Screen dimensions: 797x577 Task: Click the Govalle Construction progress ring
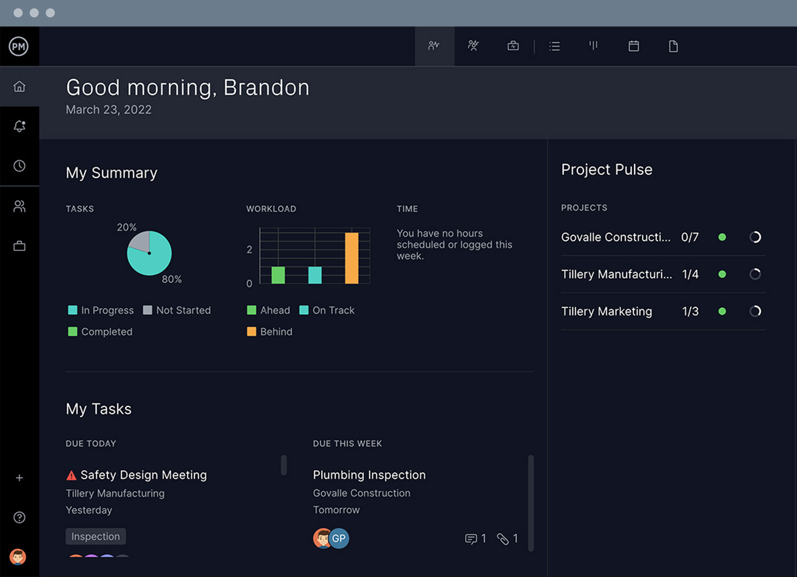click(755, 237)
